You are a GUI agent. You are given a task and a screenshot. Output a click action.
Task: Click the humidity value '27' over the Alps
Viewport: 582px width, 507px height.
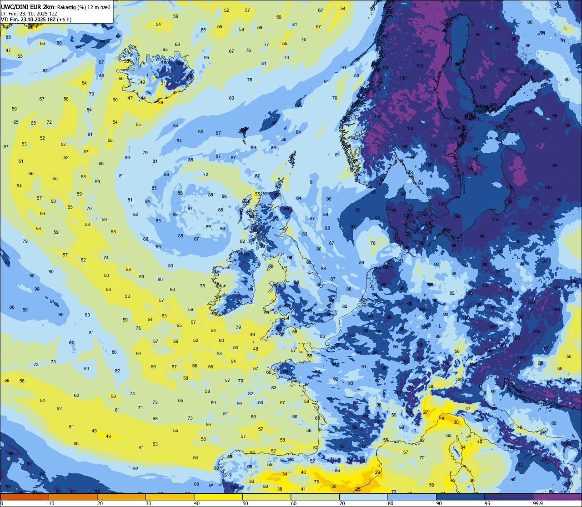426,412
